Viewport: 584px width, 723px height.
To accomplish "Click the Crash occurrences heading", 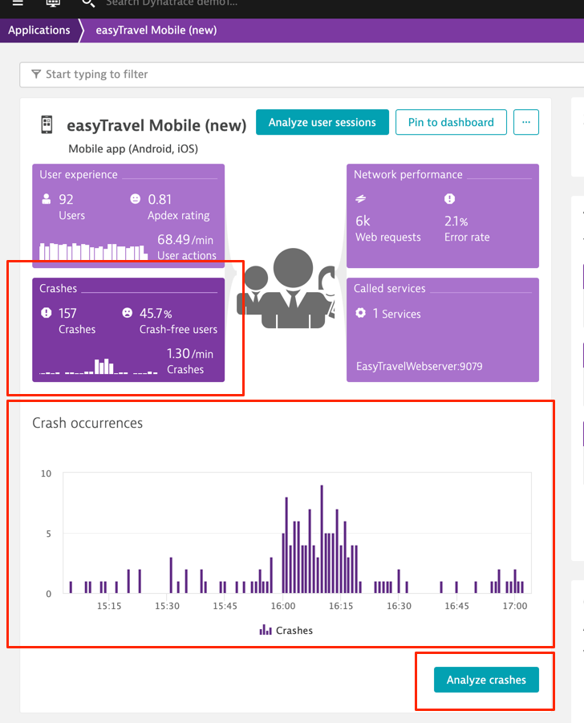I will 87,423.
